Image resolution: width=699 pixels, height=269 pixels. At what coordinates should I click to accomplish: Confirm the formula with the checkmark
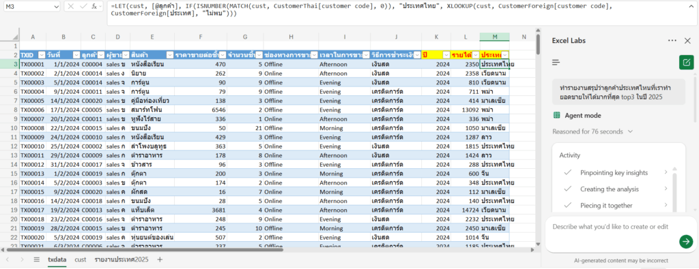point(83,6)
